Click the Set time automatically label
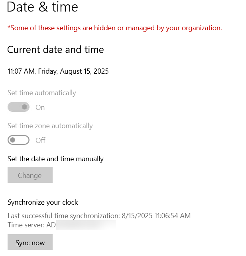 41,93
